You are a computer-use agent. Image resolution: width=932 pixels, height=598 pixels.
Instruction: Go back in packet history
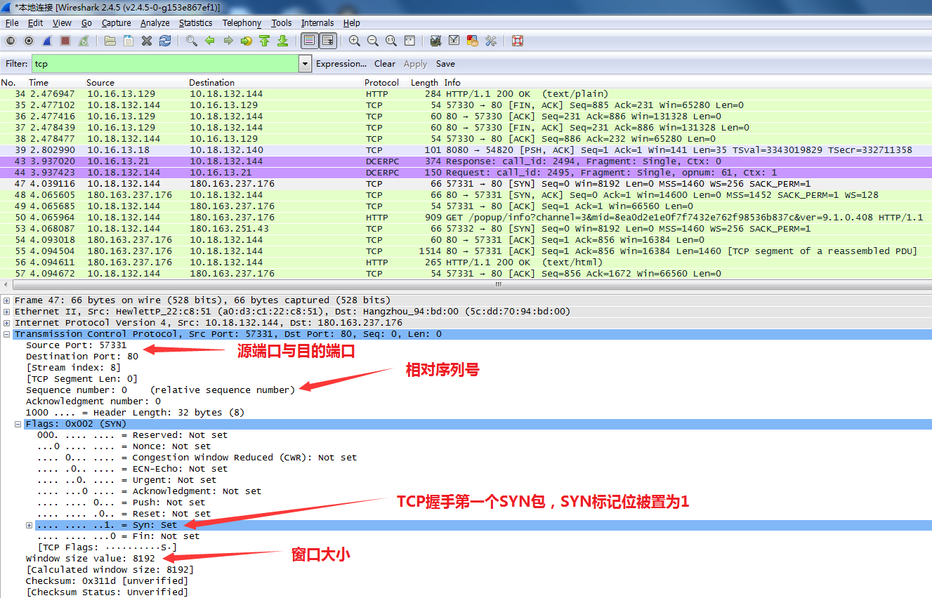[x=209, y=41]
